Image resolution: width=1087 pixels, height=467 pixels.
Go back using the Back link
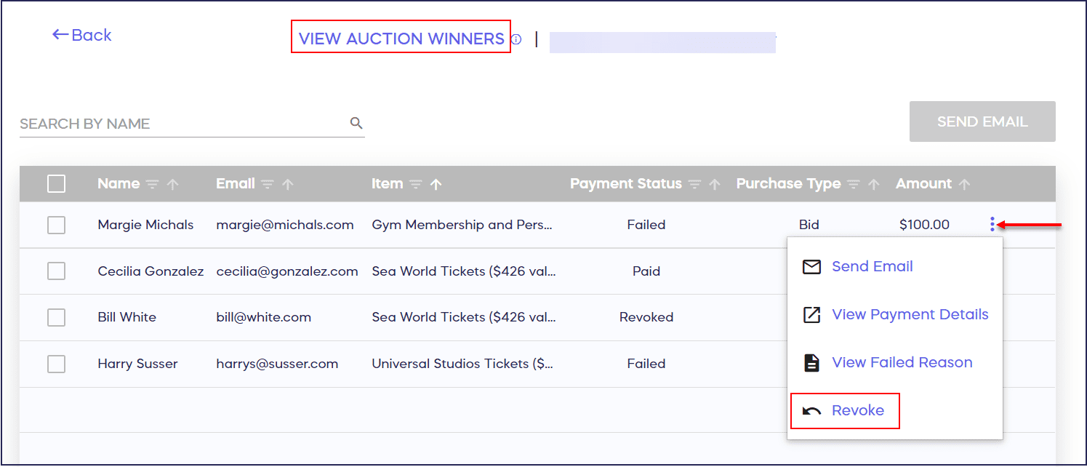coord(82,35)
